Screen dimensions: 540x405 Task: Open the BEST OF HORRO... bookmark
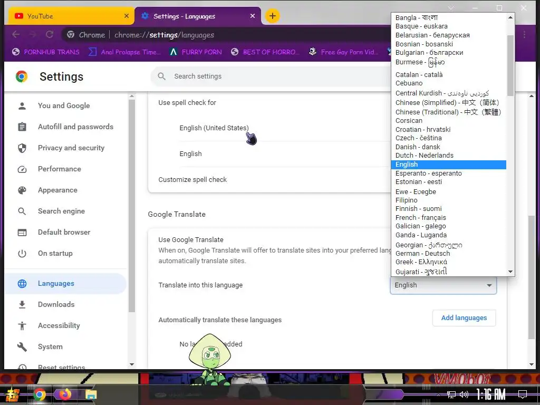point(265,52)
